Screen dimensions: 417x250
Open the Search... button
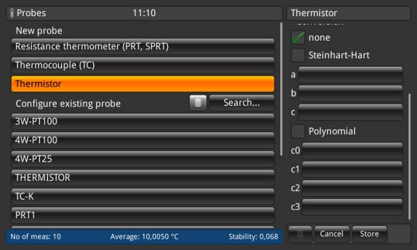pyautogui.click(x=241, y=103)
